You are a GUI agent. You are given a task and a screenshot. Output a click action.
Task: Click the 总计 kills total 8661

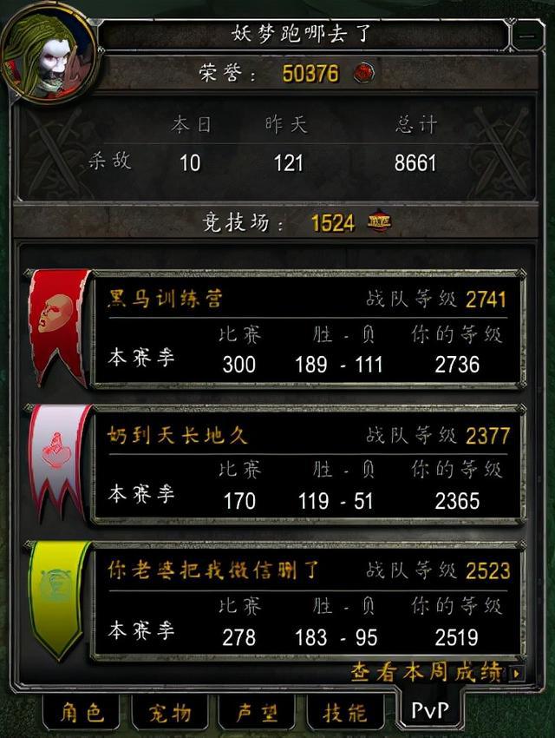415,163
